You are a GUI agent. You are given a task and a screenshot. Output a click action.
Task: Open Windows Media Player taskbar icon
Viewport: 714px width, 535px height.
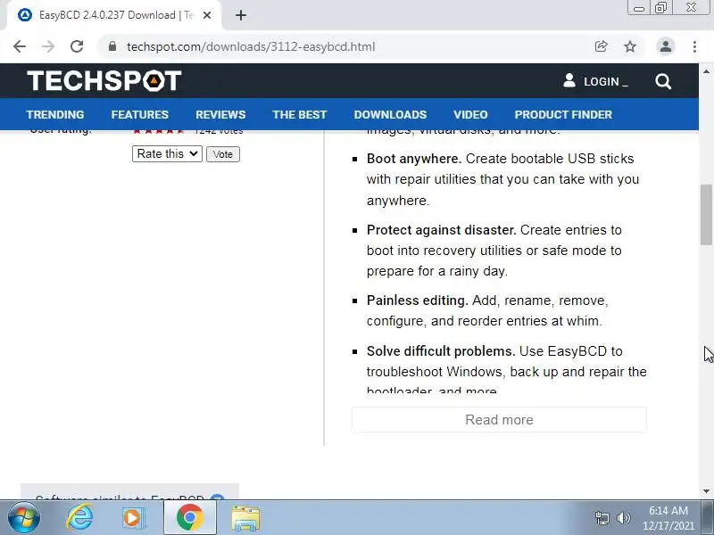[x=133, y=518]
